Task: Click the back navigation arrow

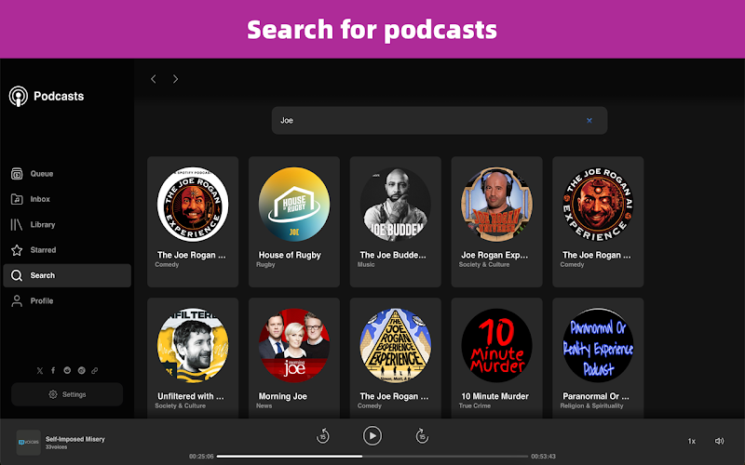Action: coord(154,79)
